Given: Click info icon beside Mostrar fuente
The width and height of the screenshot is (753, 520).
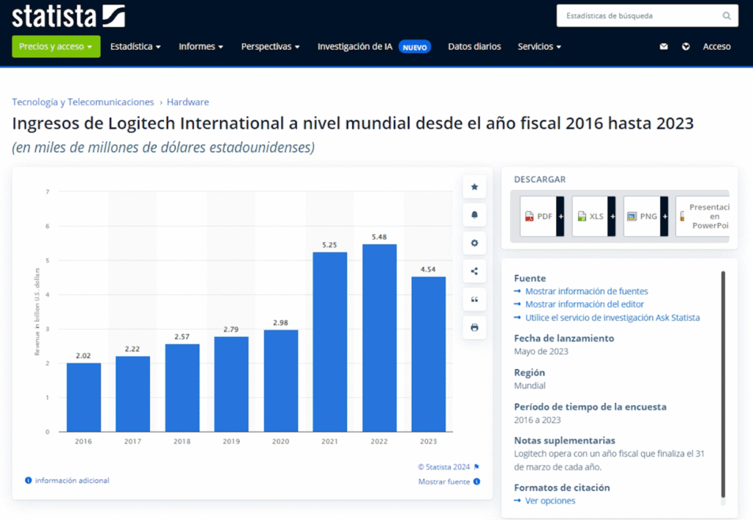Looking at the screenshot, I should coord(477,482).
